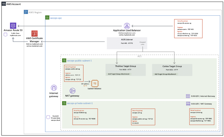
Task: Click the secops-vpc cloud icon
Action: click(x=47, y=18)
